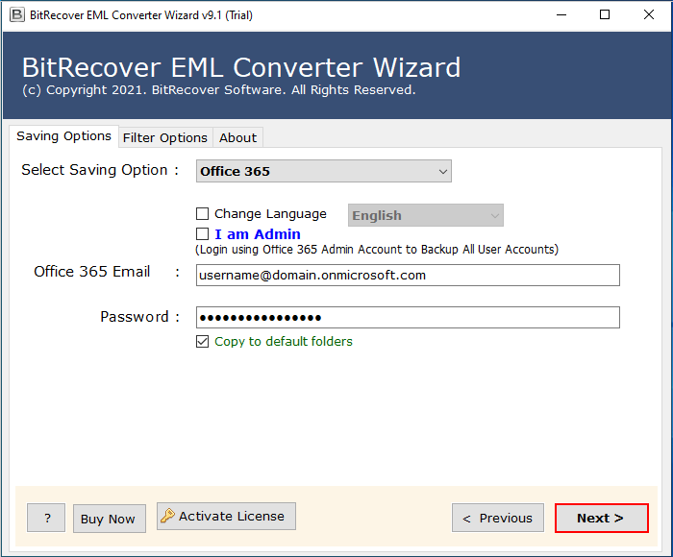Click the key icon on Activate License

click(167, 517)
